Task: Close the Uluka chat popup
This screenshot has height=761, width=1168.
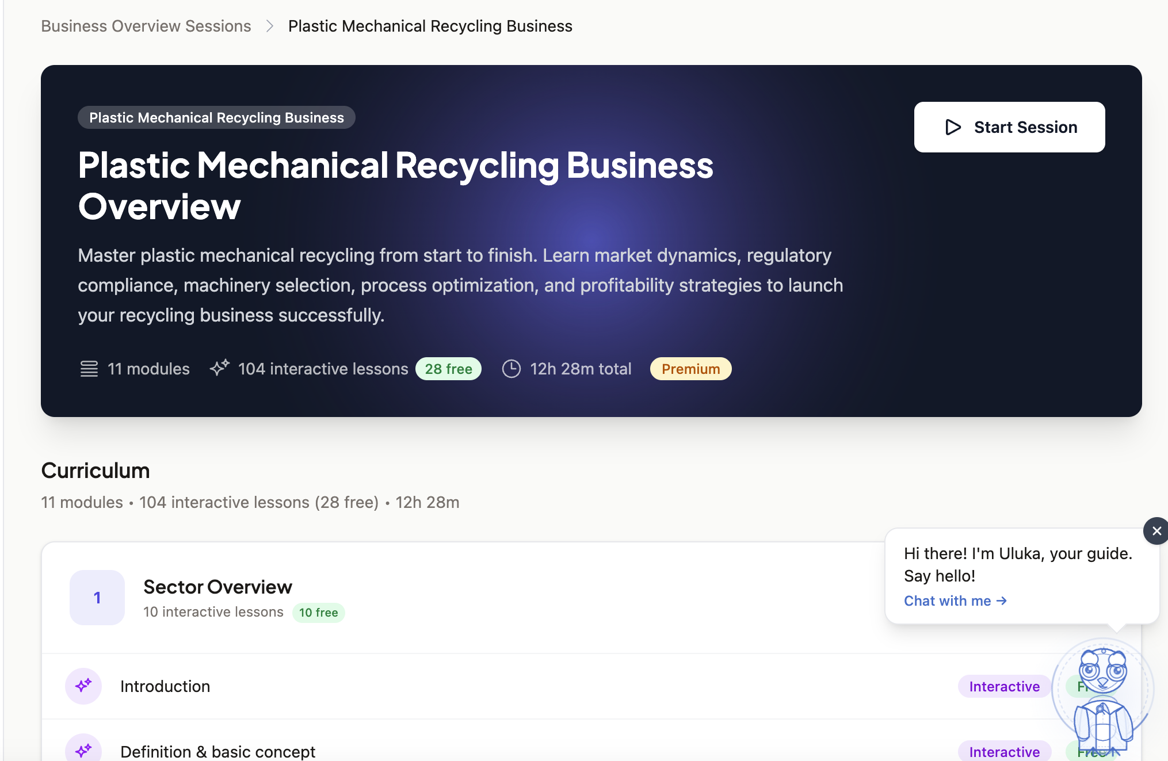Action: [x=1156, y=531]
